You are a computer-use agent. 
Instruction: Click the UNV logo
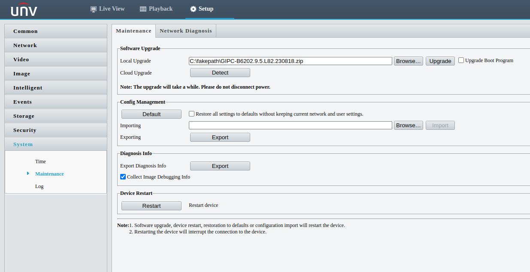click(x=24, y=9)
